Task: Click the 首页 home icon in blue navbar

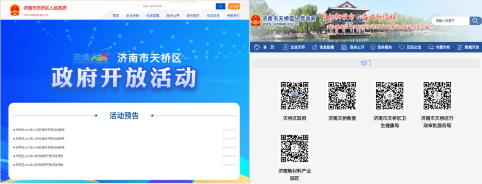Action: pyautogui.click(x=257, y=47)
